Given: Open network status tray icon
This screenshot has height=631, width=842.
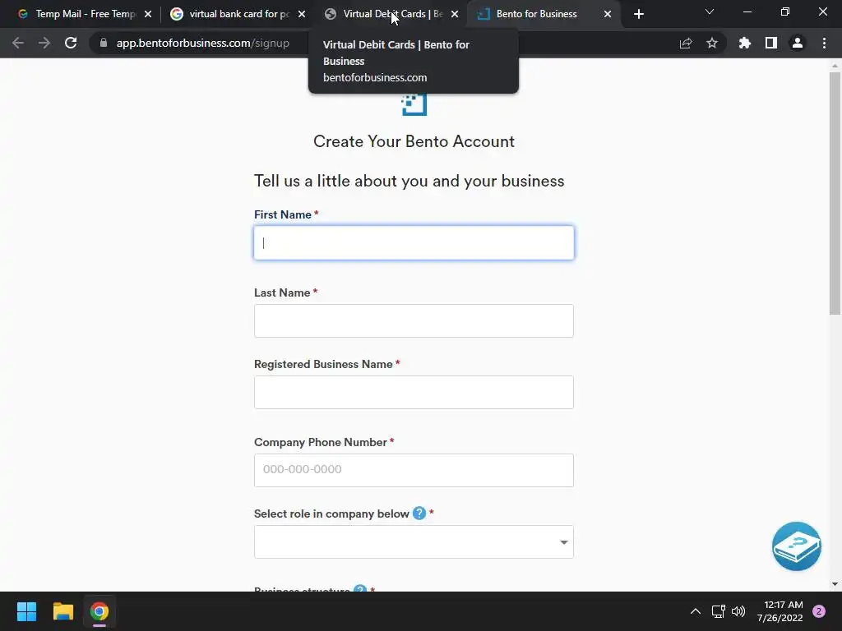Looking at the screenshot, I should (719, 611).
